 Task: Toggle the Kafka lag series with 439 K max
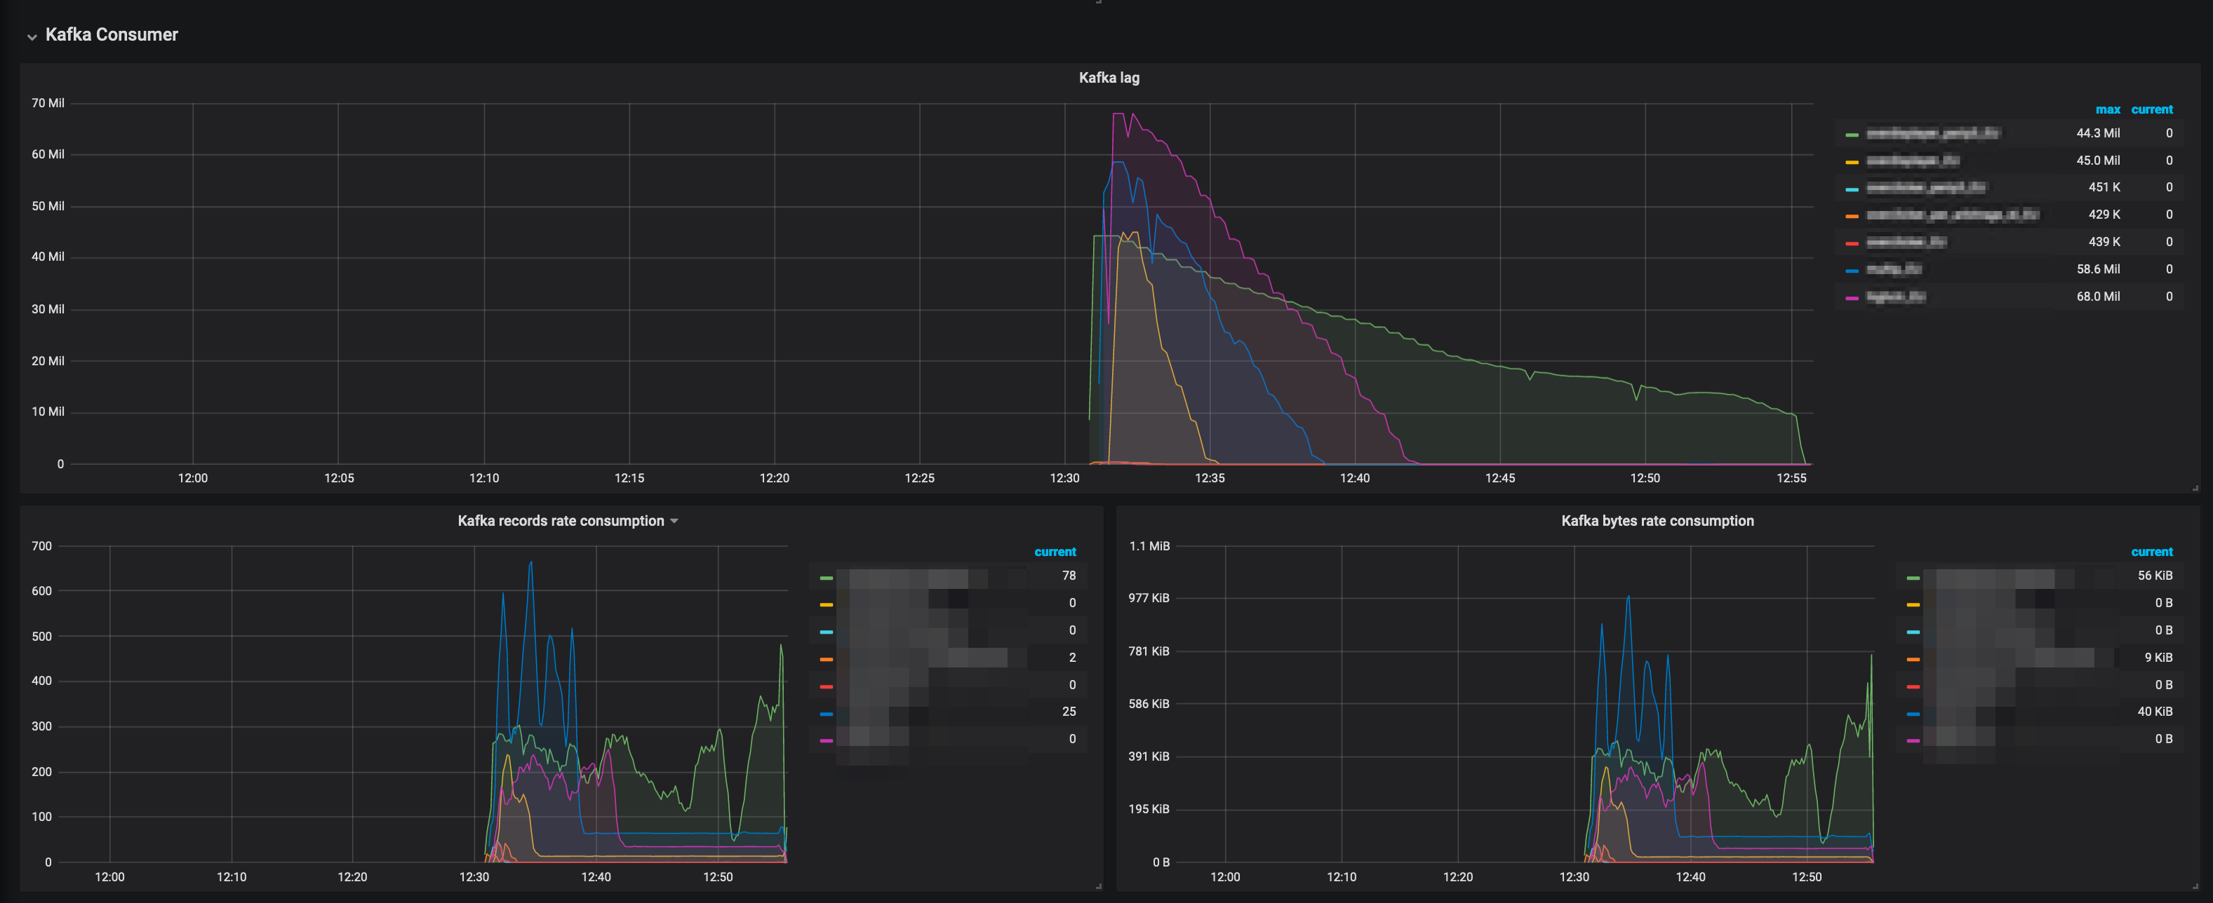1906,242
